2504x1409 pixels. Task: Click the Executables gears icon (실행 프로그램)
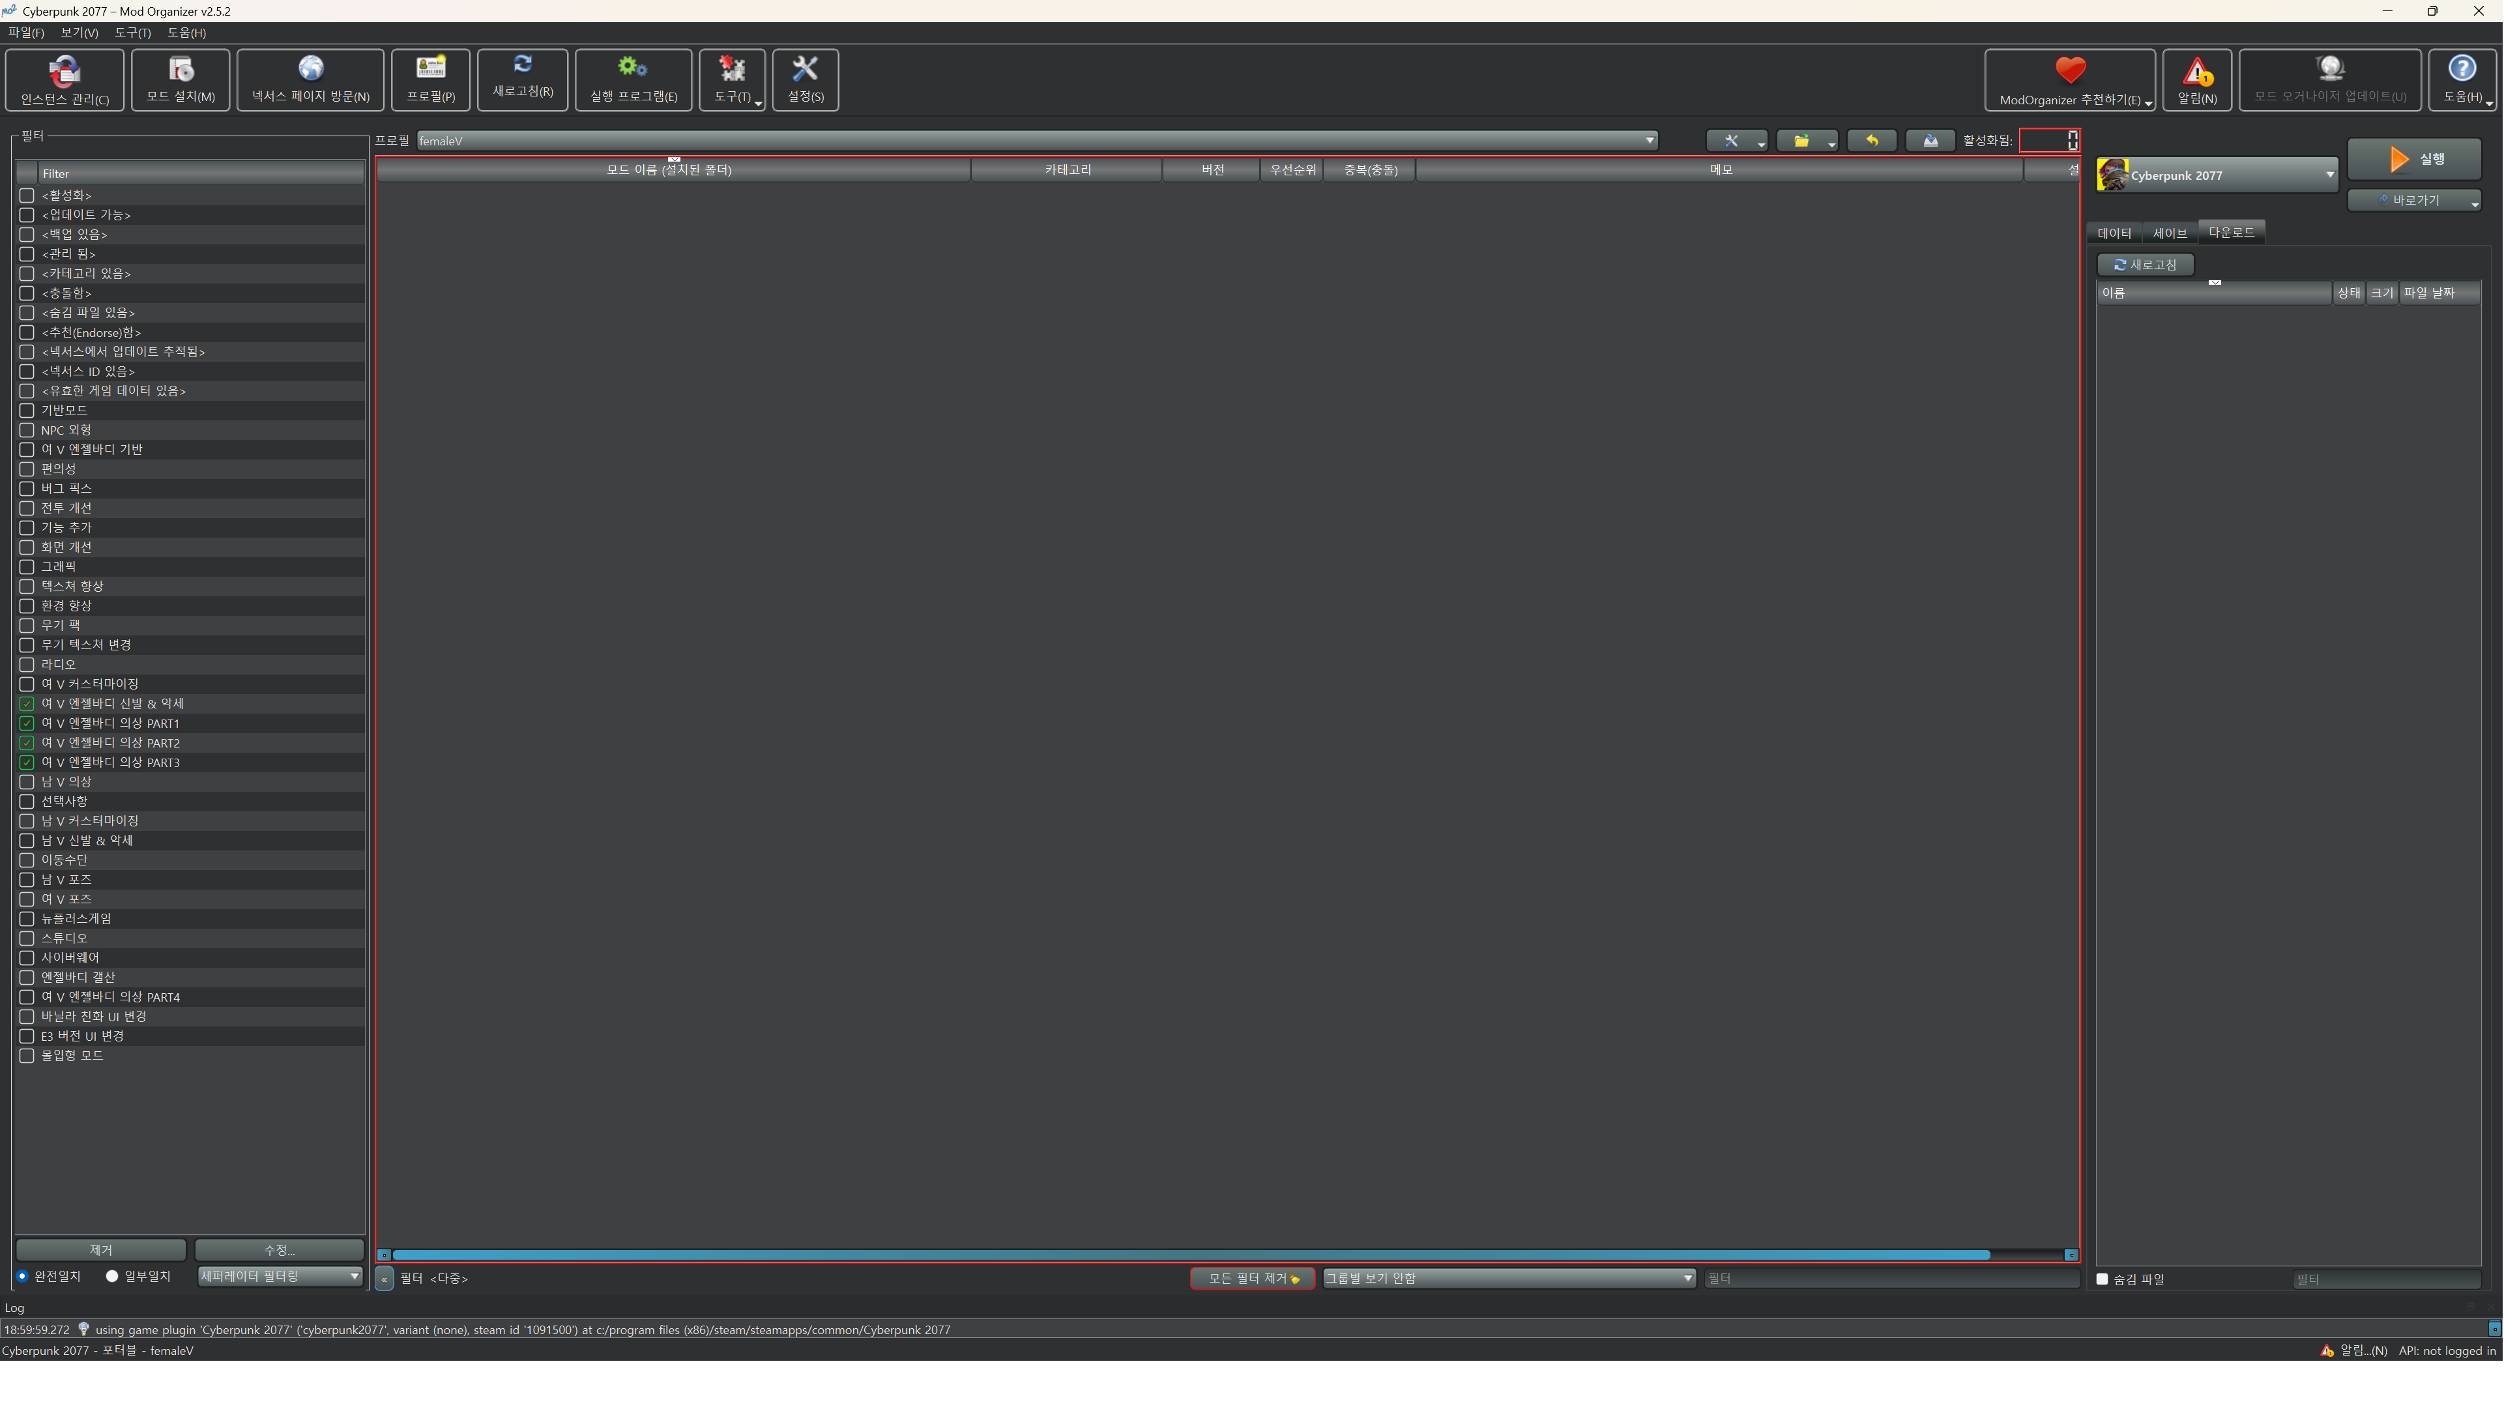tap(633, 68)
